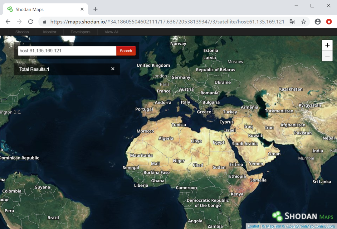Click the Saudi Arabia map label
337x229 pixels.
(x=245, y=144)
